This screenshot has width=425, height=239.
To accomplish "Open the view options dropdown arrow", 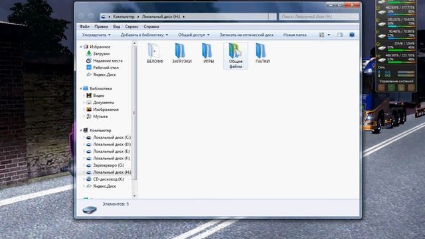I will (x=329, y=35).
